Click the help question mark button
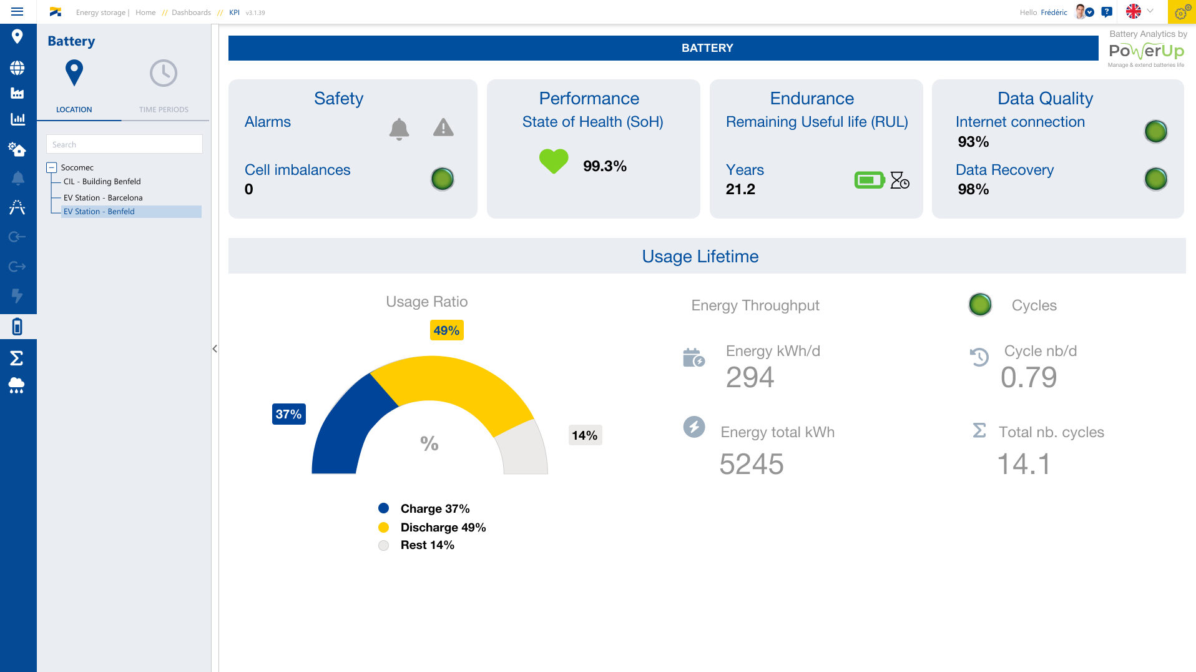Image resolution: width=1196 pixels, height=672 pixels. (x=1107, y=12)
